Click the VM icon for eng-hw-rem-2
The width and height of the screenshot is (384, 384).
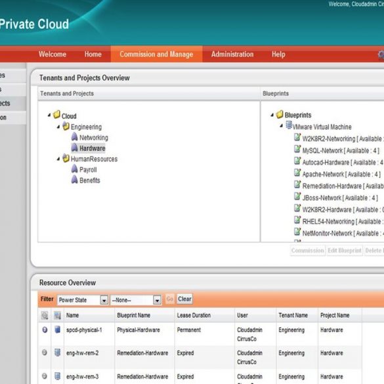(x=58, y=352)
